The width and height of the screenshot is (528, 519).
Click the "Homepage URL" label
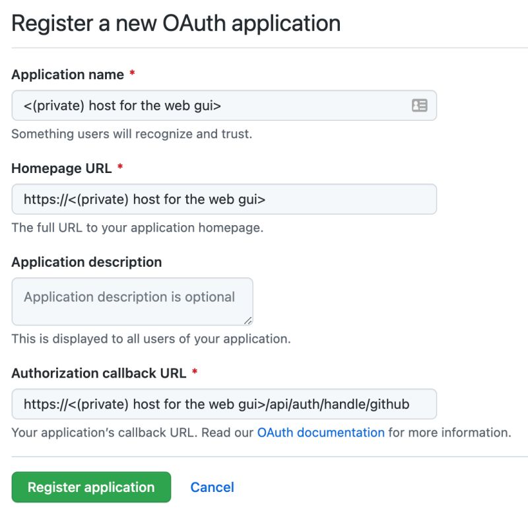click(61, 168)
